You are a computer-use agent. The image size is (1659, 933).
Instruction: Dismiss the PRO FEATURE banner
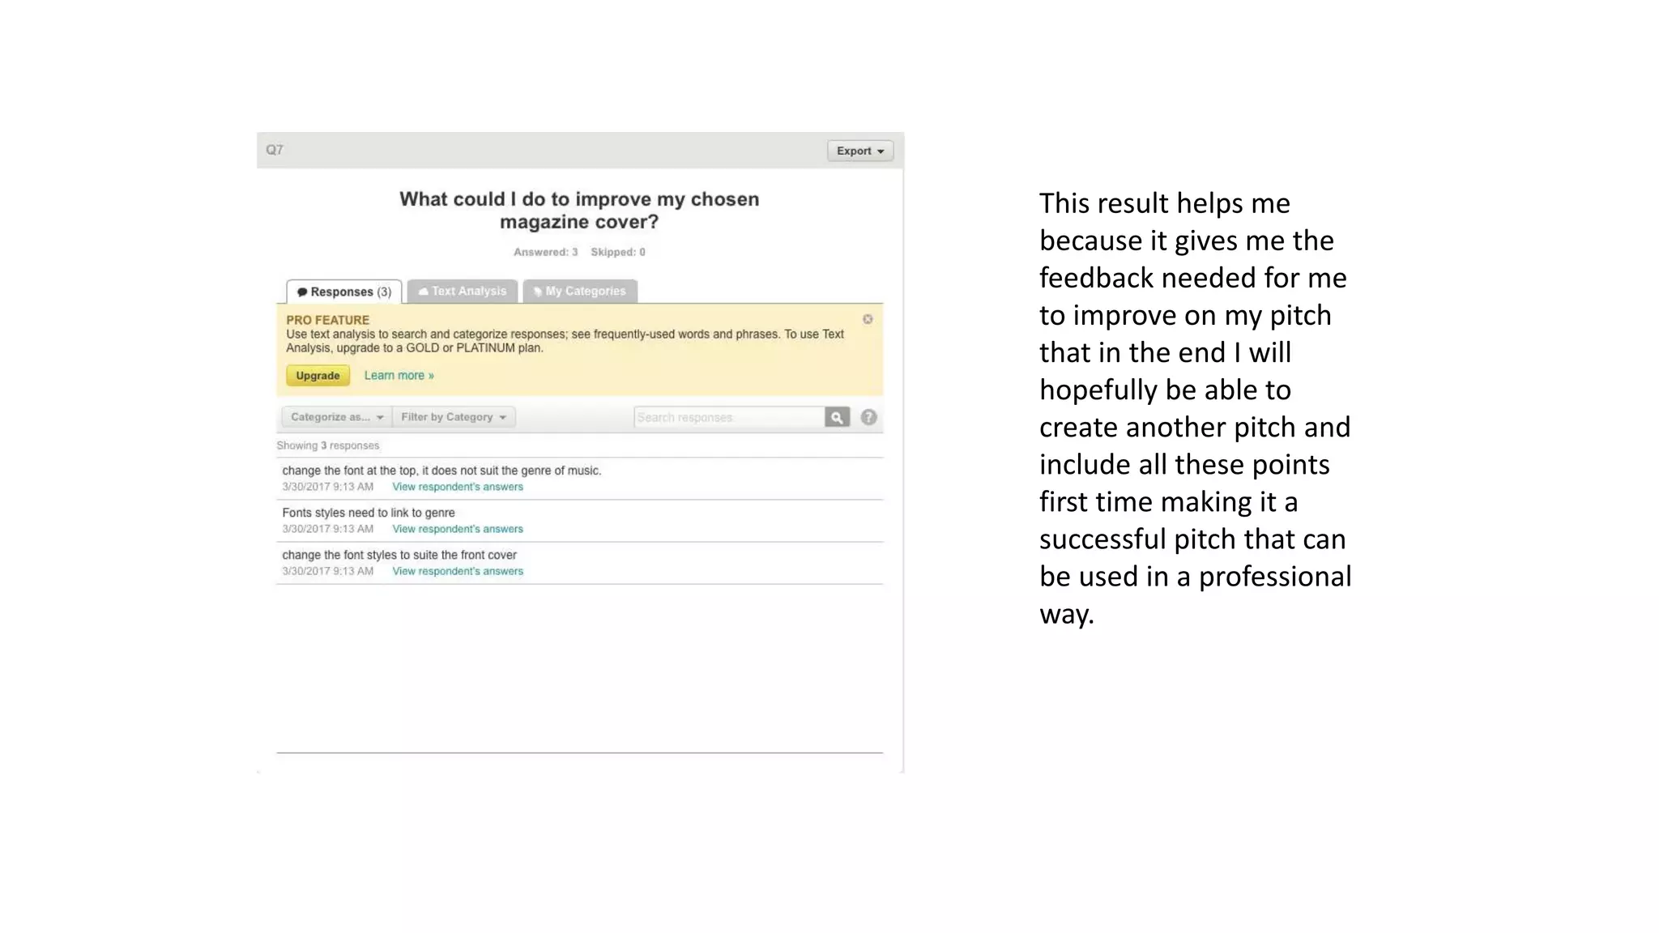(x=868, y=319)
